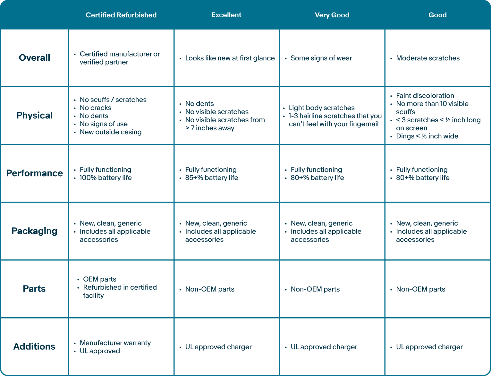Select 'Light body scratches' text

322,108
